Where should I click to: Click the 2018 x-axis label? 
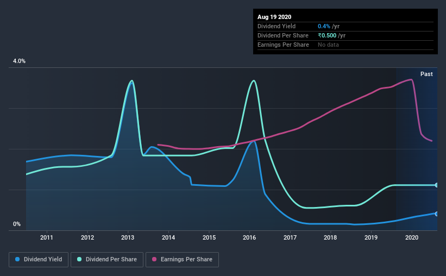click(x=330, y=237)
